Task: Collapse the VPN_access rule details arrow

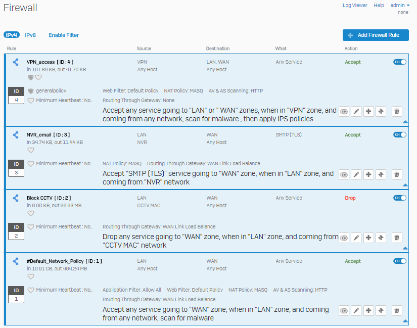Action: (x=405, y=122)
